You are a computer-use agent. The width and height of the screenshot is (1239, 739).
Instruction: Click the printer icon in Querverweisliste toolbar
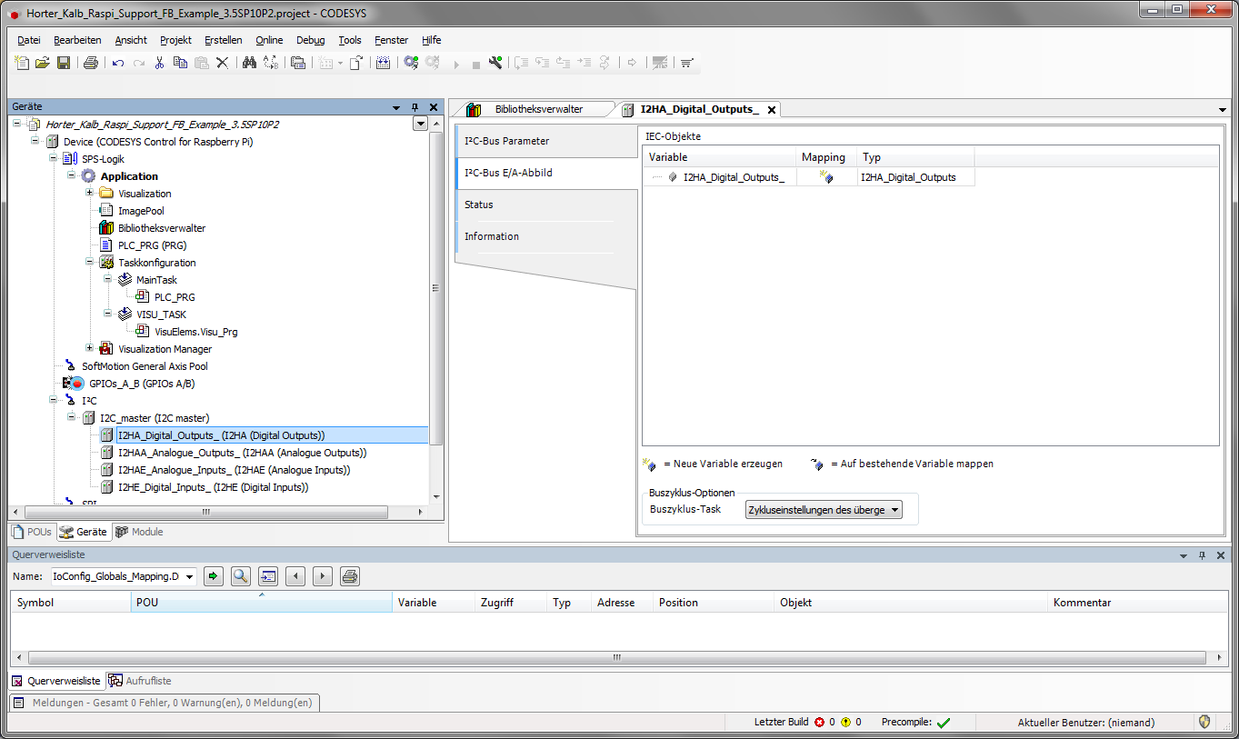(x=350, y=575)
